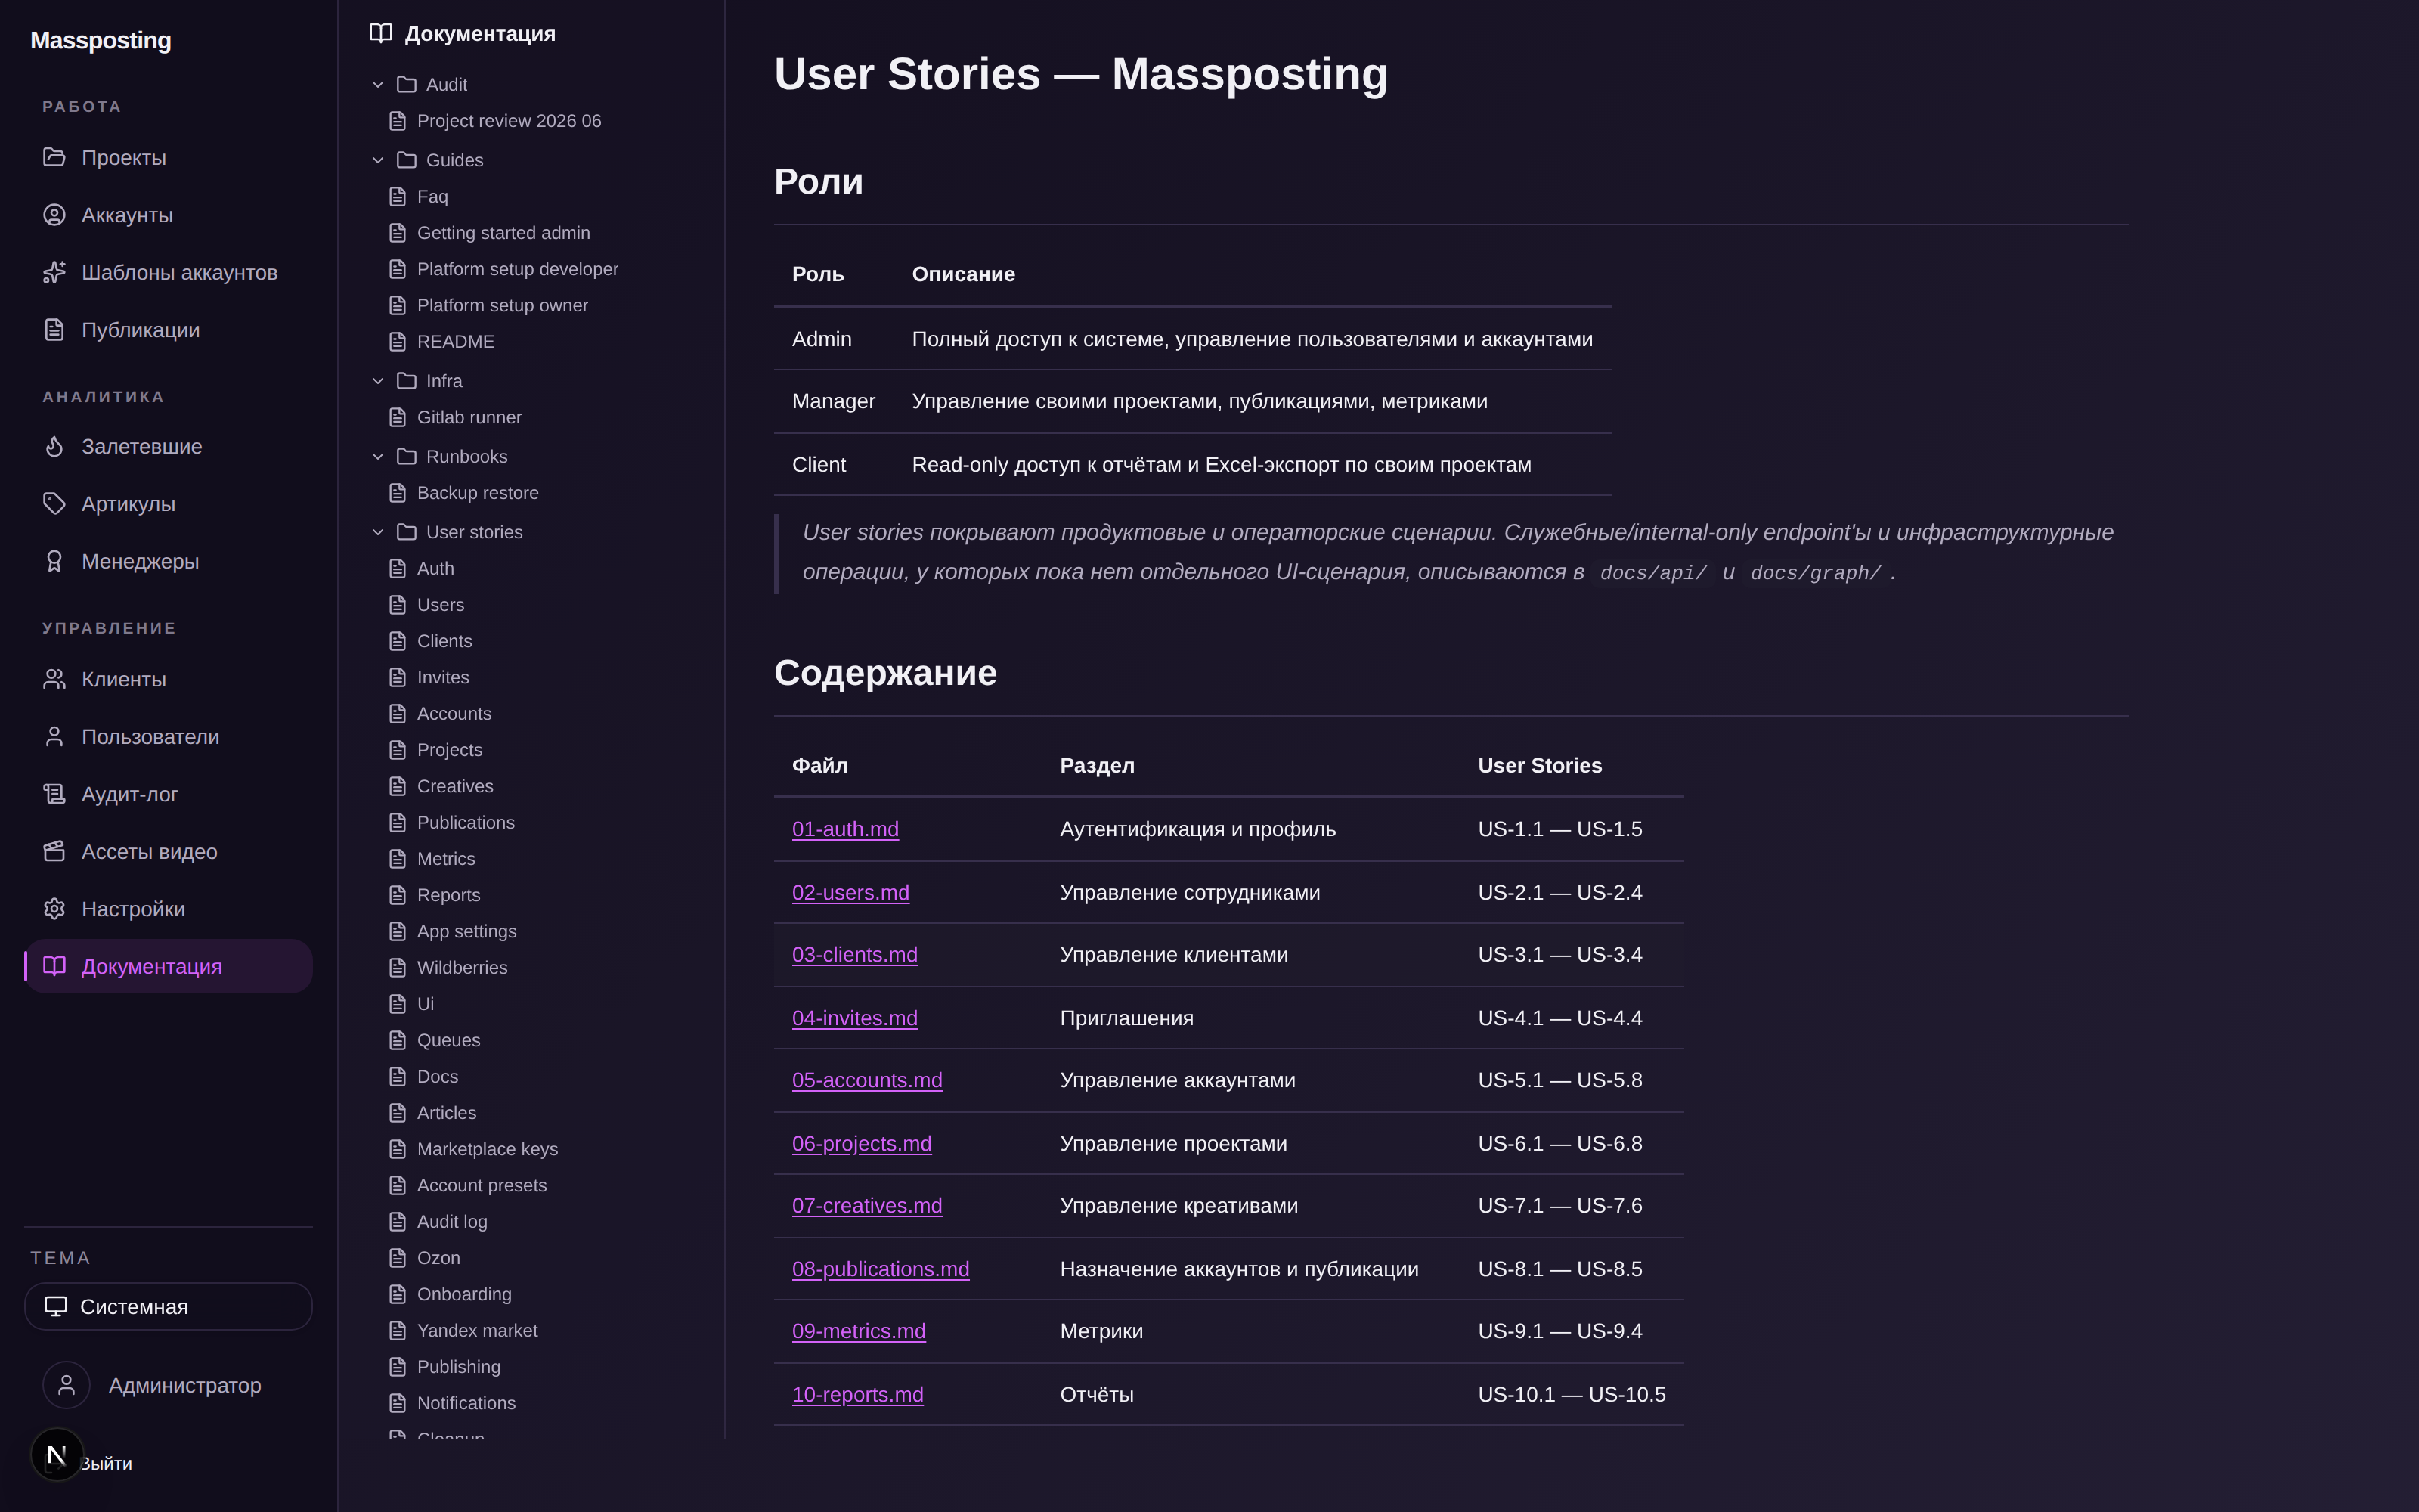Click the Публикации document icon
2419x1512 pixels.
54,330
